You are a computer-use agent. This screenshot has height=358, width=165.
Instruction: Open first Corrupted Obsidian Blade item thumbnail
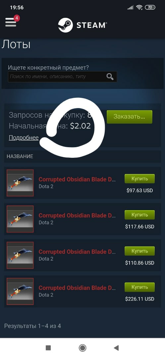coord(20,183)
